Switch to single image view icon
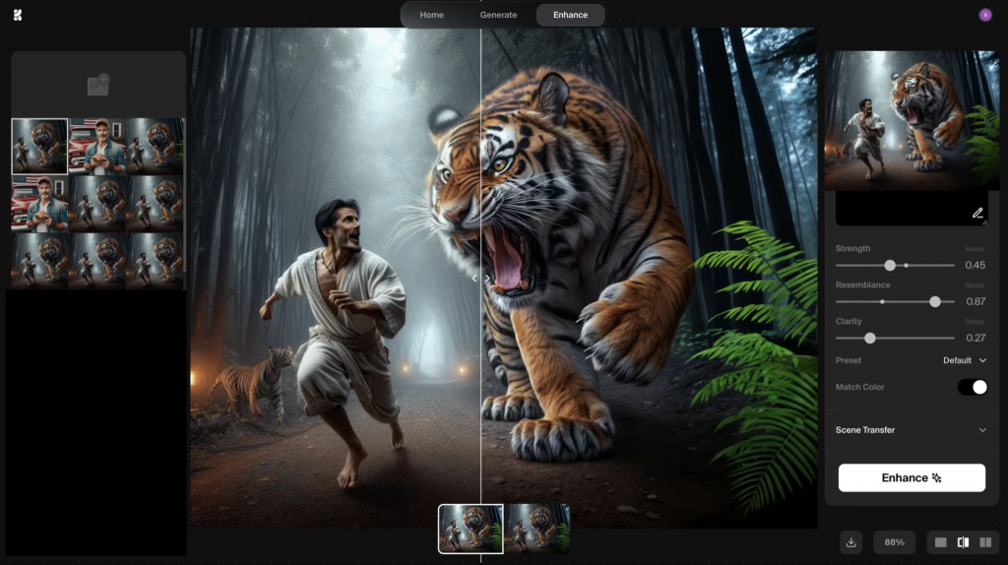Image resolution: width=1008 pixels, height=565 pixels. tap(940, 542)
